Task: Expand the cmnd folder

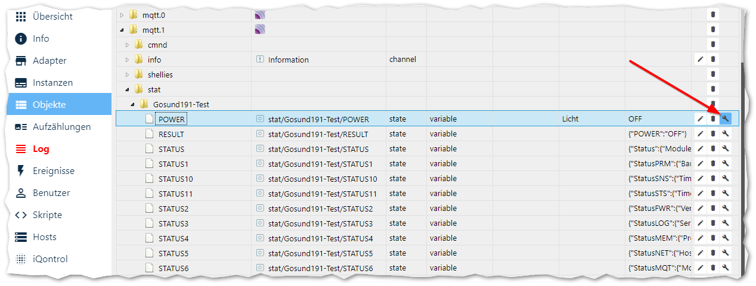Action: pyautogui.click(x=127, y=45)
